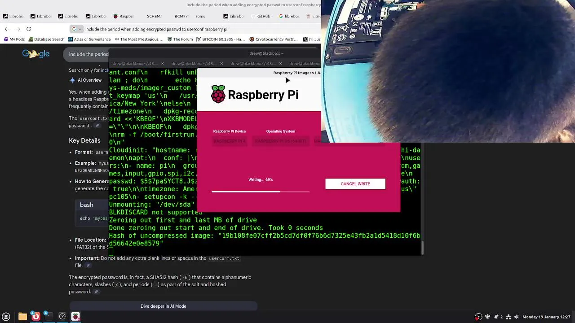575x323 pixels.
Task: Click the 'Operating System' label in Imager
Action: click(280, 131)
